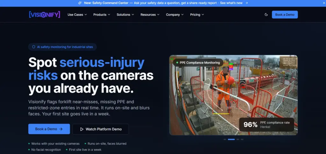This screenshot has width=326, height=154.
Task: Click 'No facial recognition' text
Action: pos(46,150)
